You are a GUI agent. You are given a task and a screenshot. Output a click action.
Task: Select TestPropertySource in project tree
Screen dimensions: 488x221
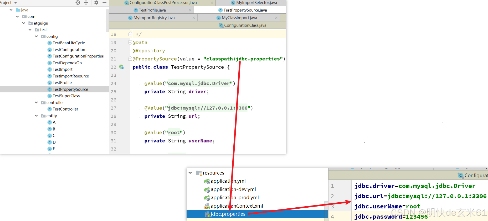coord(68,89)
